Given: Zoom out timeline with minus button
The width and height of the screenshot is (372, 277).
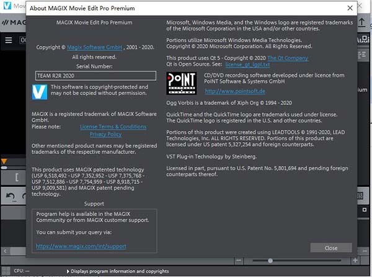Looking at the screenshot, I should (239, 260).
